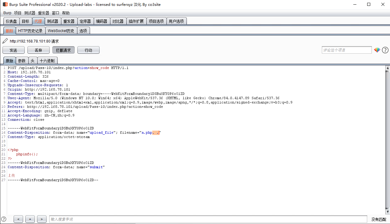The height and width of the screenshot is (224, 390).
Task: Click the + search options button
Action: 30,219
